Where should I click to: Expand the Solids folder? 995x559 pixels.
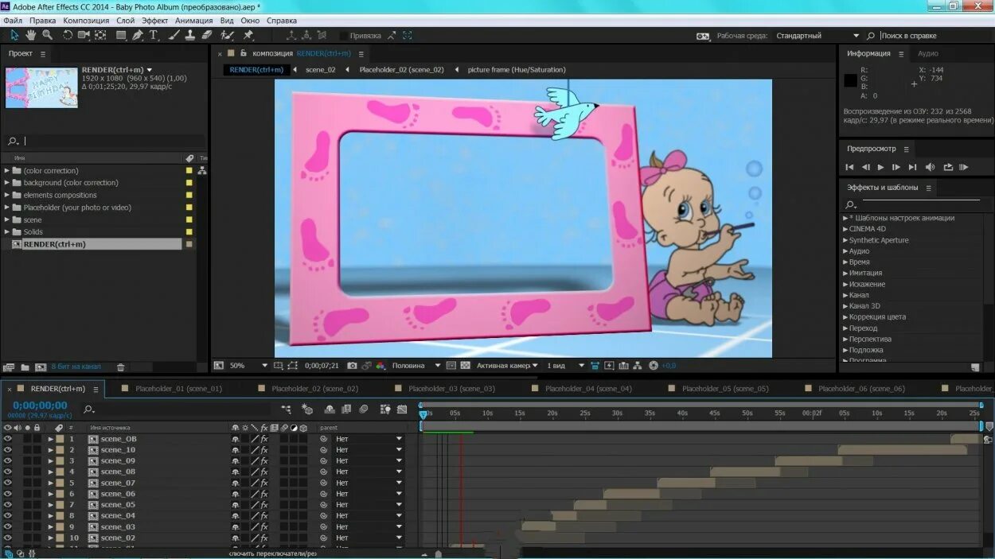pos(7,232)
